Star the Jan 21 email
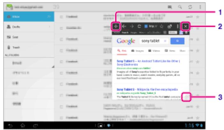 point(198,17)
